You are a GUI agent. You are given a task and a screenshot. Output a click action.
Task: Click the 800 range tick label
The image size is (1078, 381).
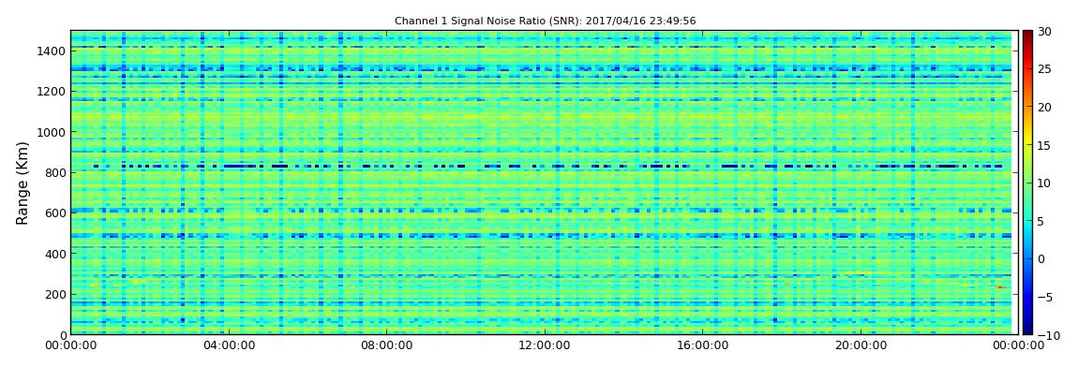click(x=54, y=172)
